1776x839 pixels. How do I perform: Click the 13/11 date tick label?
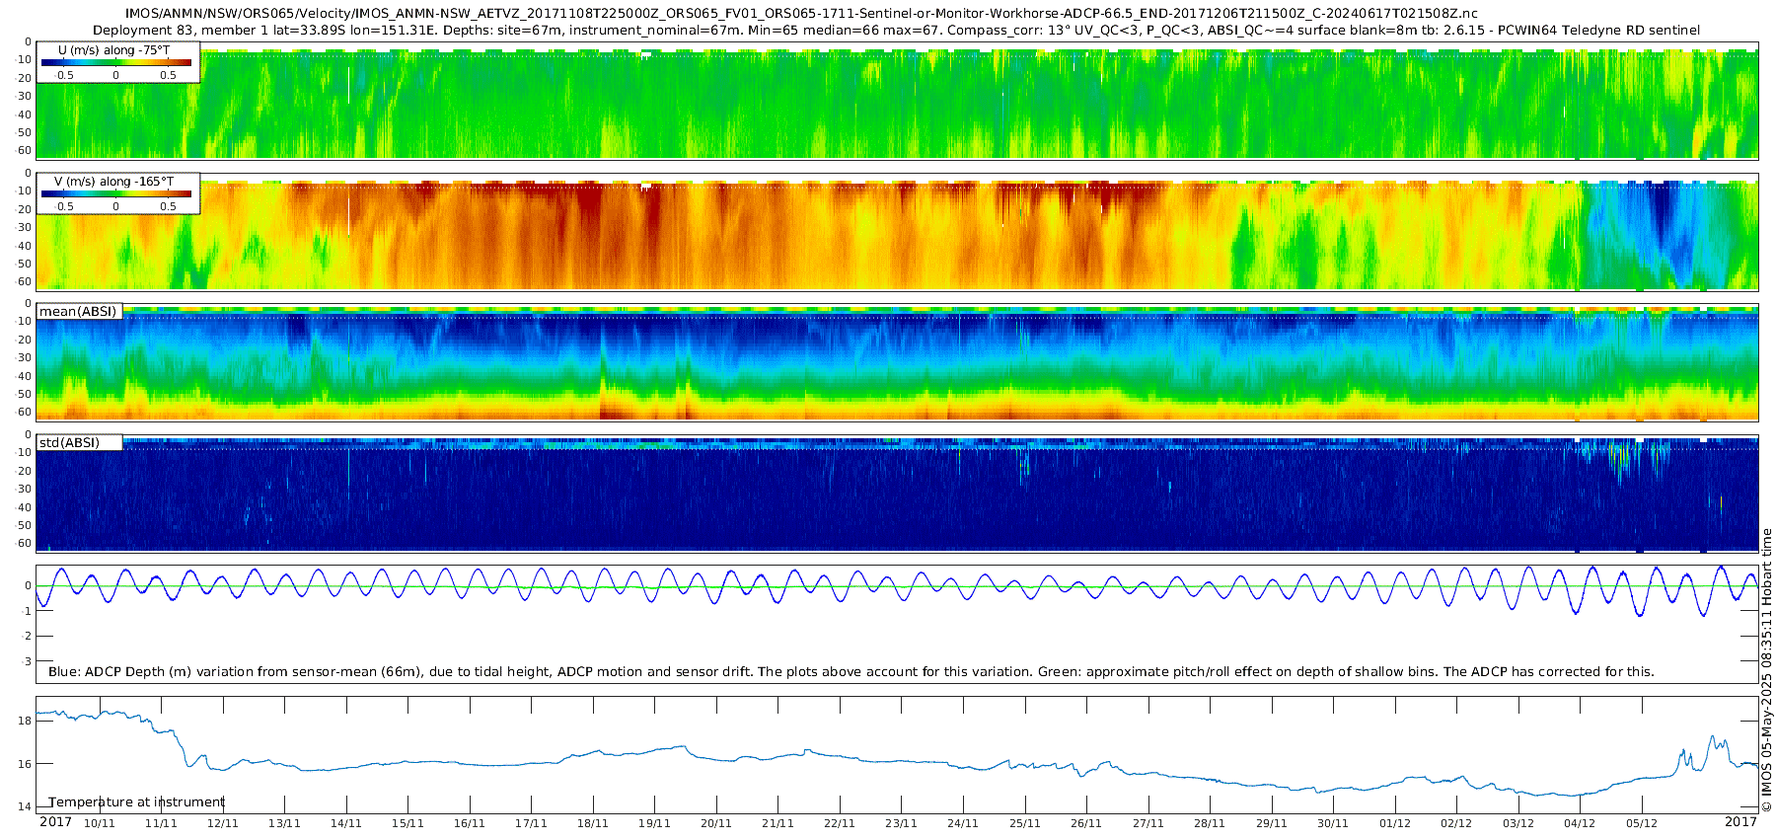point(284,823)
